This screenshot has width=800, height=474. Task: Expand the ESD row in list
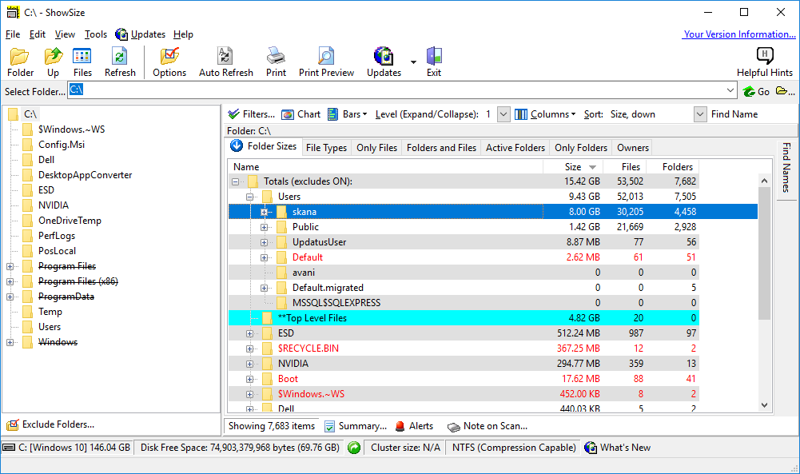coord(249,333)
